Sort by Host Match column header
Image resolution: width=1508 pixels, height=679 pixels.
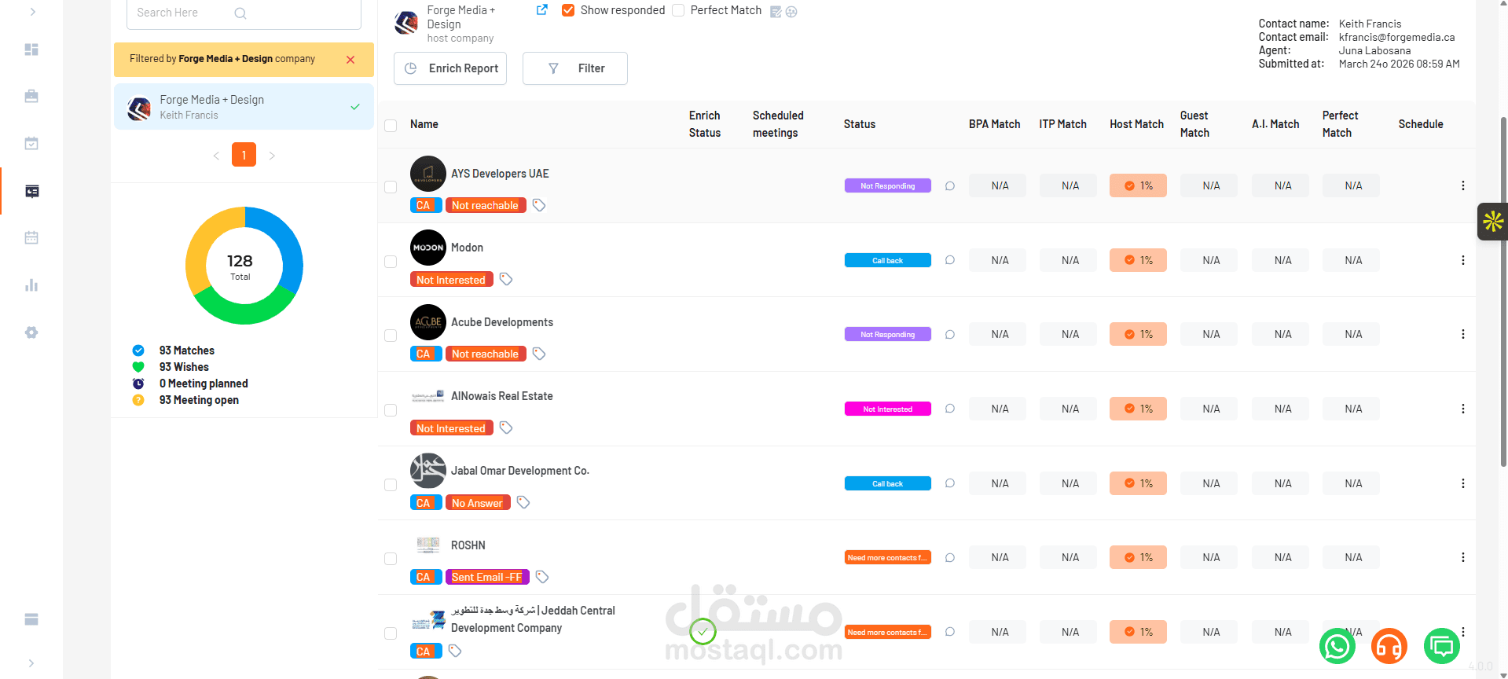tap(1136, 124)
